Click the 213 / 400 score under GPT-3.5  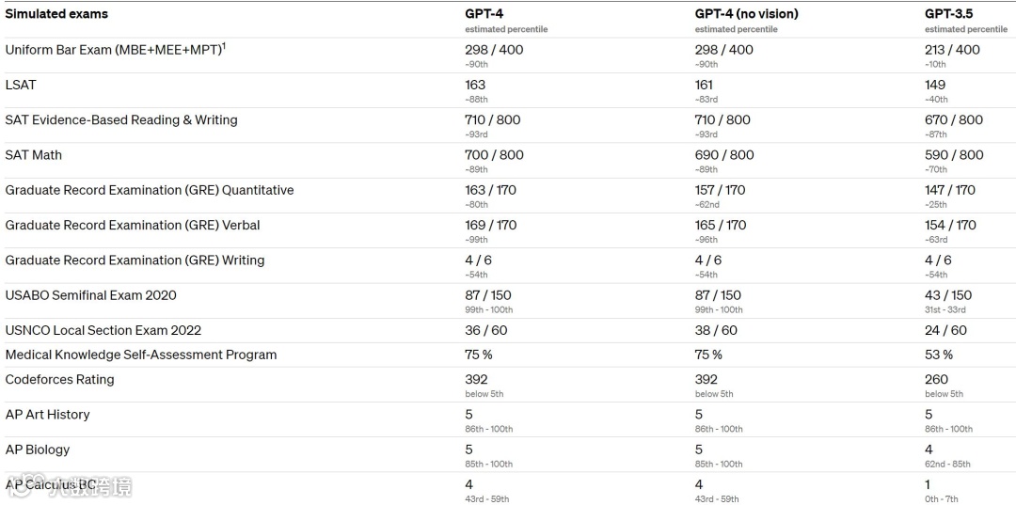[x=952, y=50]
